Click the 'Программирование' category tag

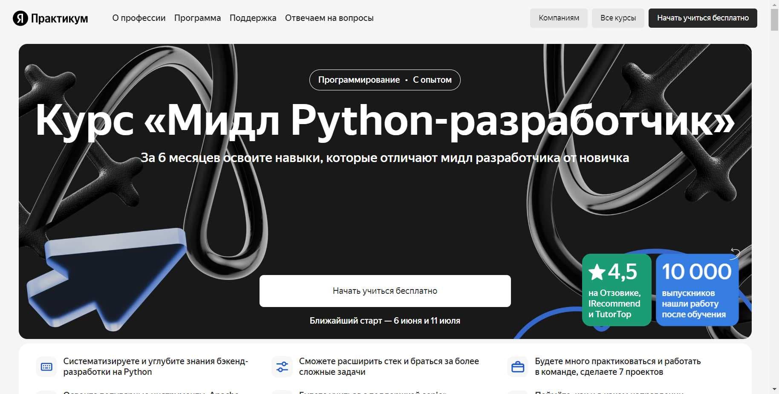point(359,80)
